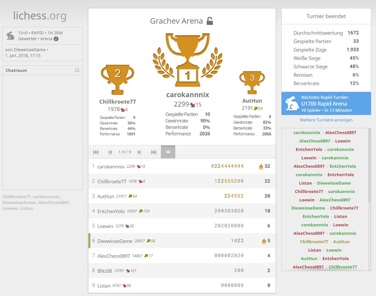Go to first standings page
The image size is (376, 296).
tap(96, 152)
